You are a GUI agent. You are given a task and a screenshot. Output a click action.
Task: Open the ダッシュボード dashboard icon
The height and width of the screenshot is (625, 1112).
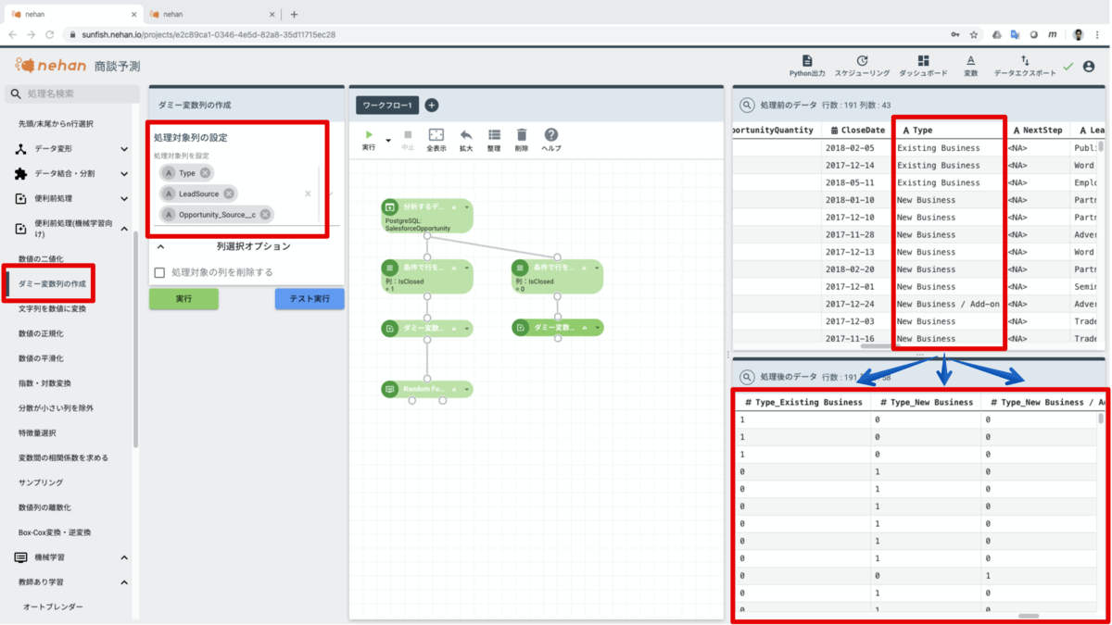[x=923, y=60]
